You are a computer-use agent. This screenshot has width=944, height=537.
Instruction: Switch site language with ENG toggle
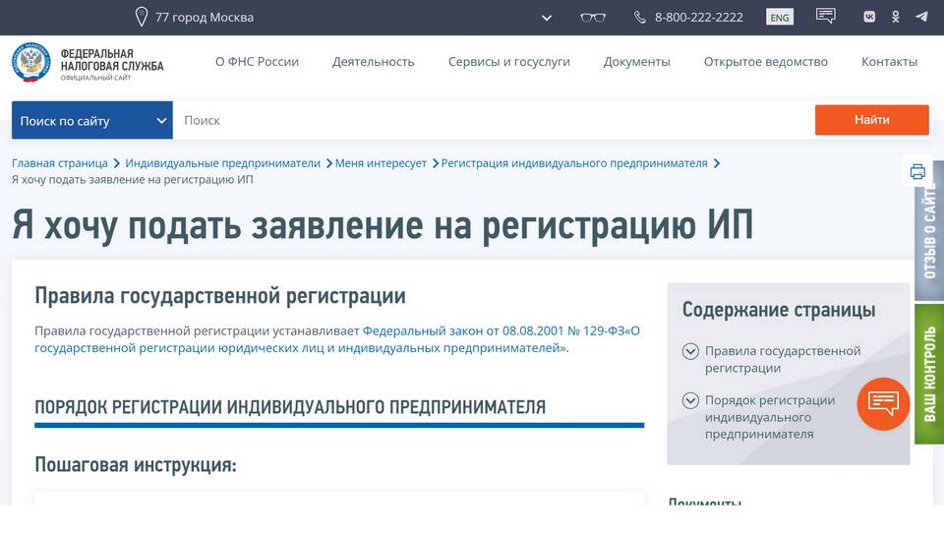[780, 18]
